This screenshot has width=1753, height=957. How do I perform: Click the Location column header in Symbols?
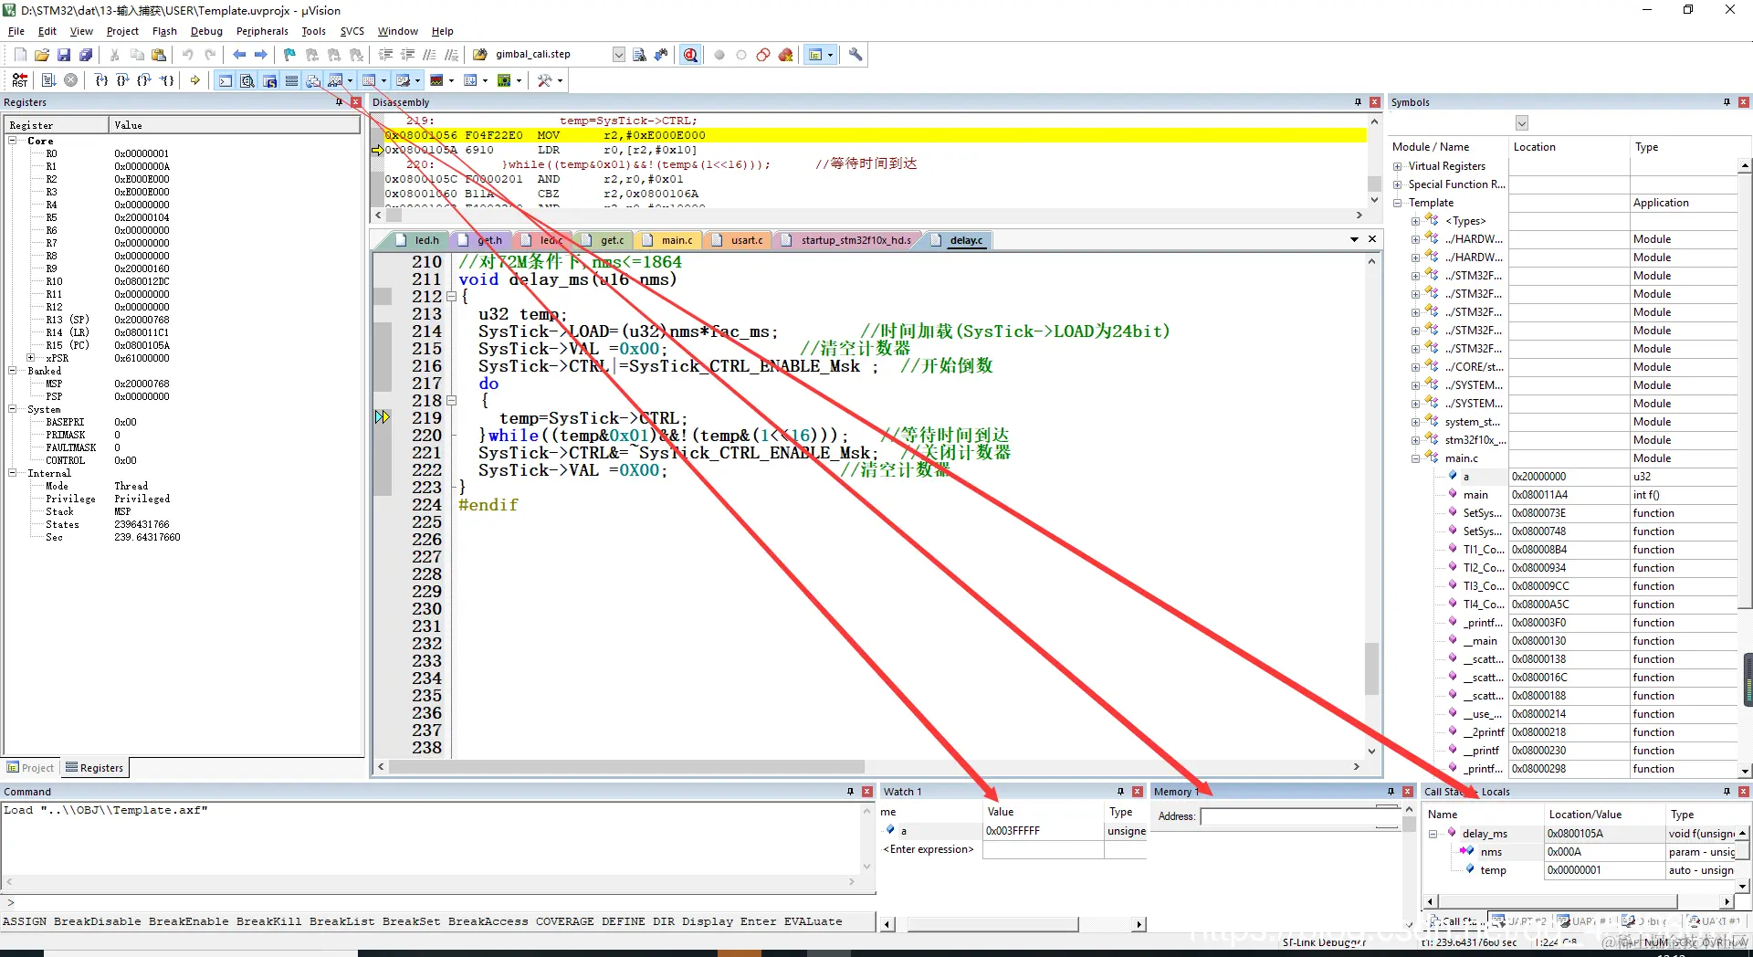(1569, 147)
